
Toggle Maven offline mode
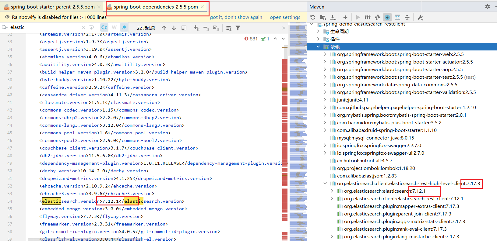378,17
